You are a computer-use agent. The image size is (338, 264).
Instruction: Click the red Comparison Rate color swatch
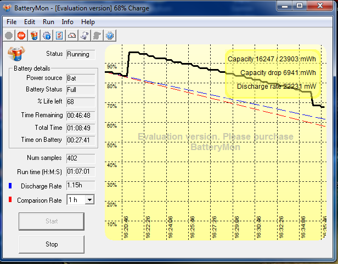click(10, 199)
